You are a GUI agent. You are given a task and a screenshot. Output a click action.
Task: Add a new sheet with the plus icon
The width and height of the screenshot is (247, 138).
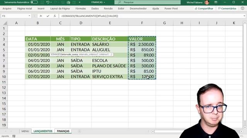79,131
